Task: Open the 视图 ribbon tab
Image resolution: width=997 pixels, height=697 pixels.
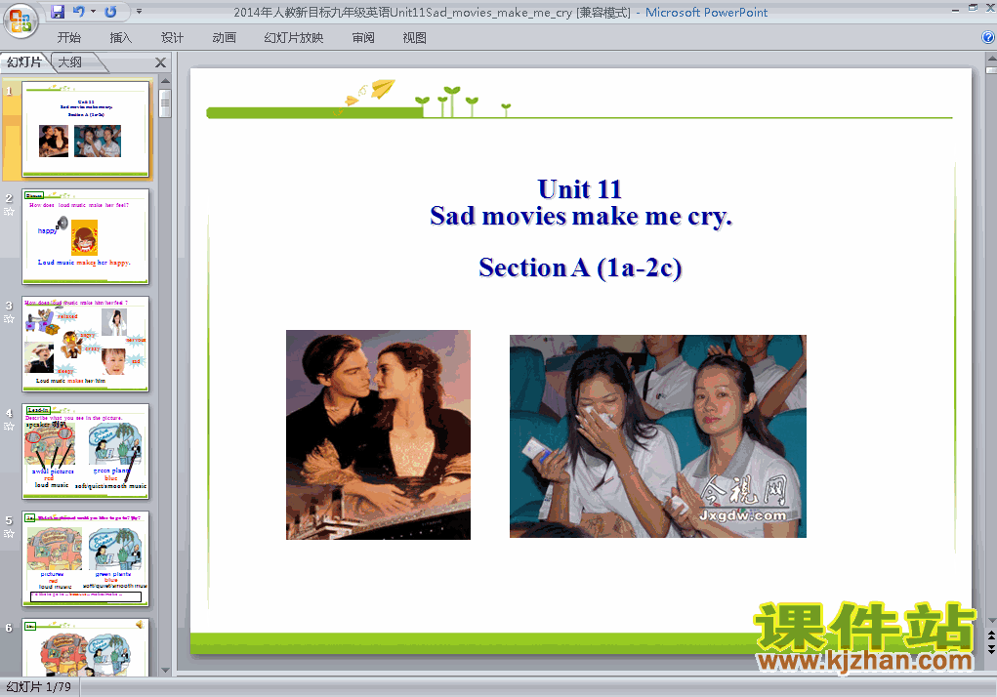Action: 415,38
